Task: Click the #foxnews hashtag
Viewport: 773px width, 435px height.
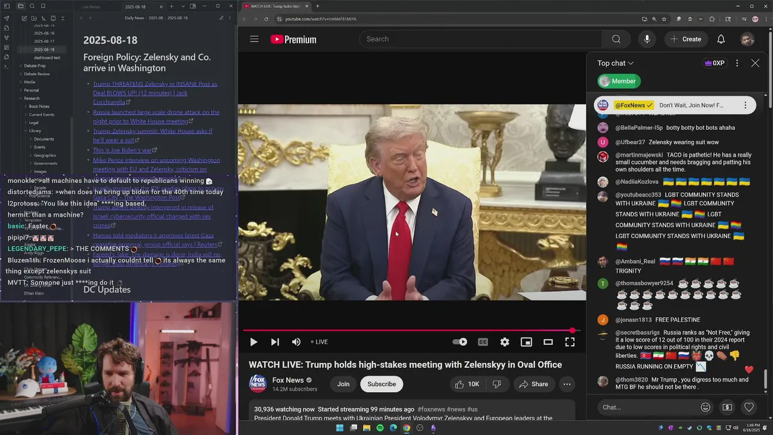Action: coord(431,409)
